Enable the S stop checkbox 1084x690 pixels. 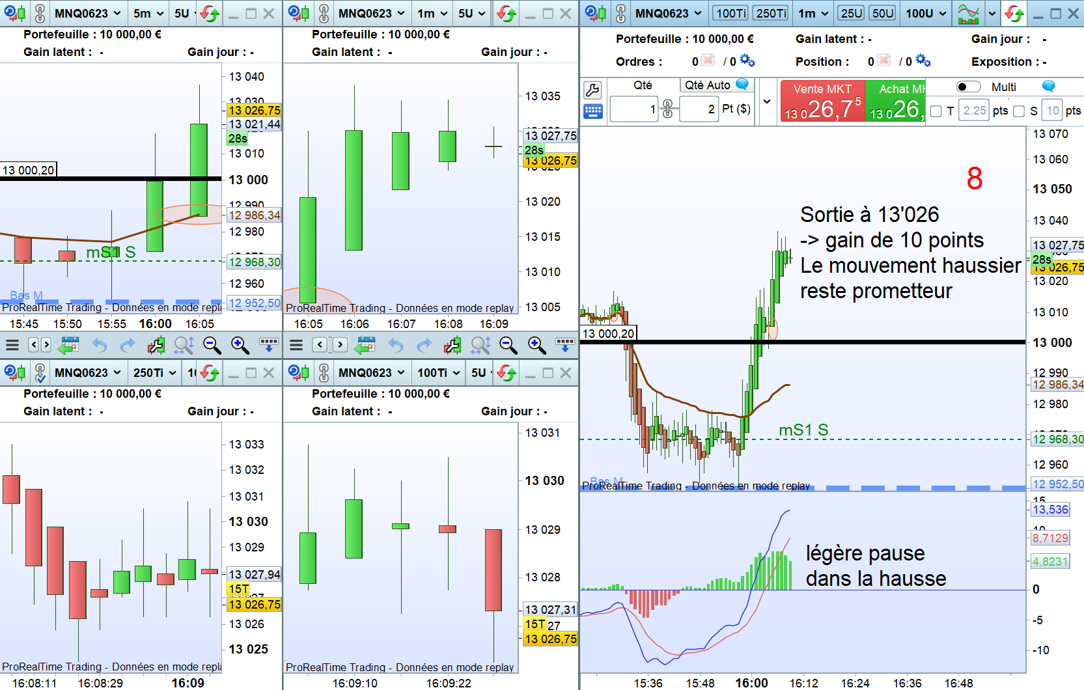pyautogui.click(x=1020, y=111)
